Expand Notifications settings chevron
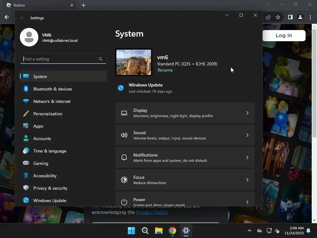This screenshot has width=317, height=238. pos(247,157)
